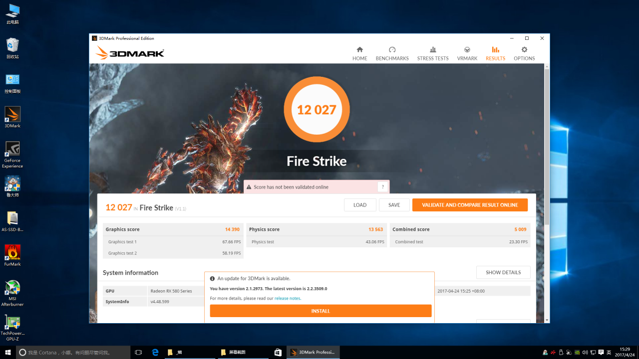Image resolution: width=639 pixels, height=359 pixels.
Task: Click the info icon in update notice
Action: click(212, 279)
